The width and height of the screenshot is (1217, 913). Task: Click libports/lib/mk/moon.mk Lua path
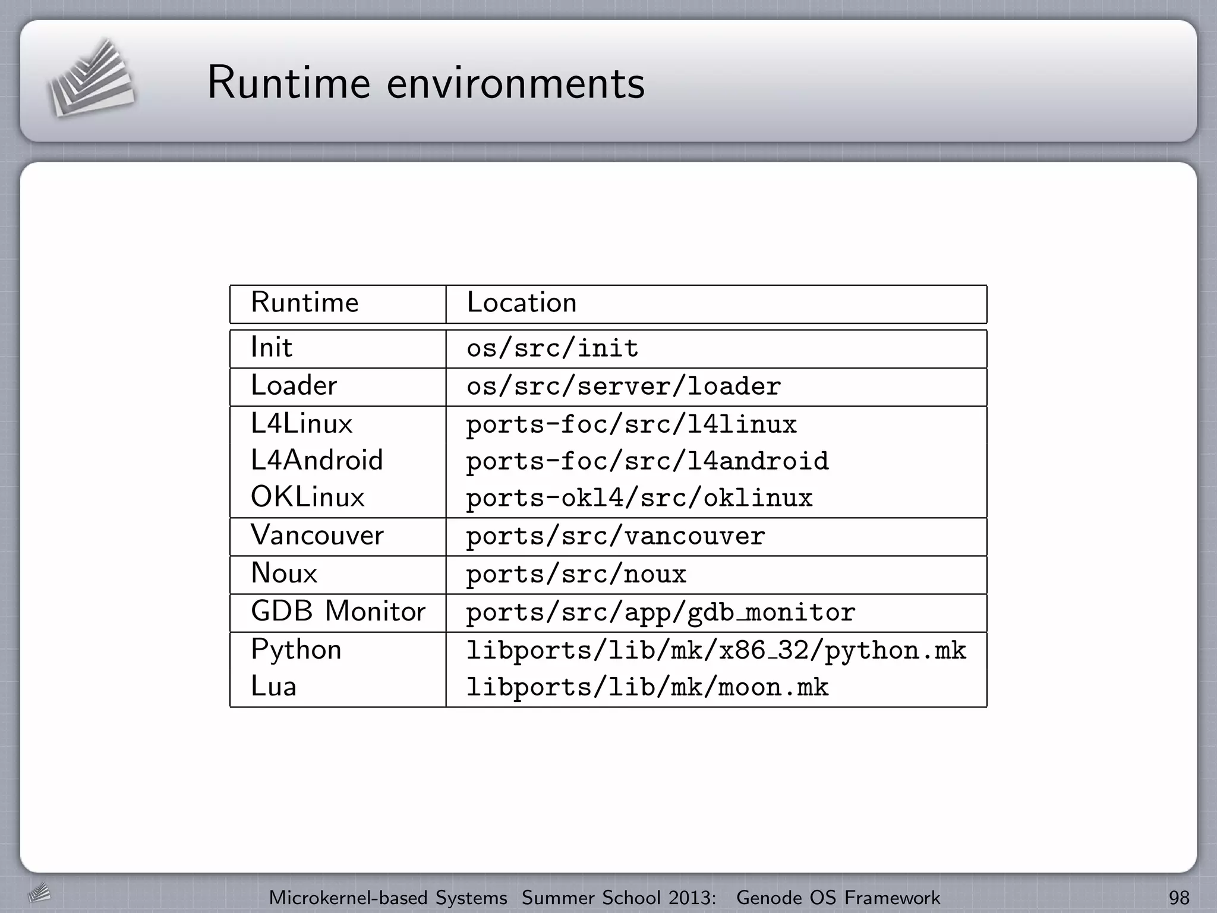(x=647, y=688)
